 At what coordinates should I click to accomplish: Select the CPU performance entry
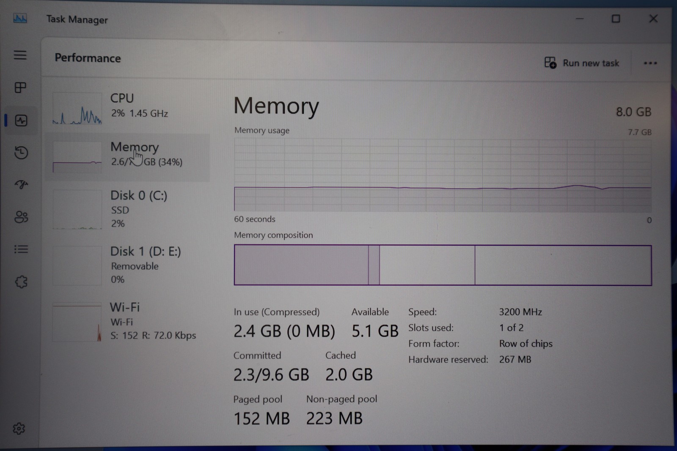[x=127, y=108]
